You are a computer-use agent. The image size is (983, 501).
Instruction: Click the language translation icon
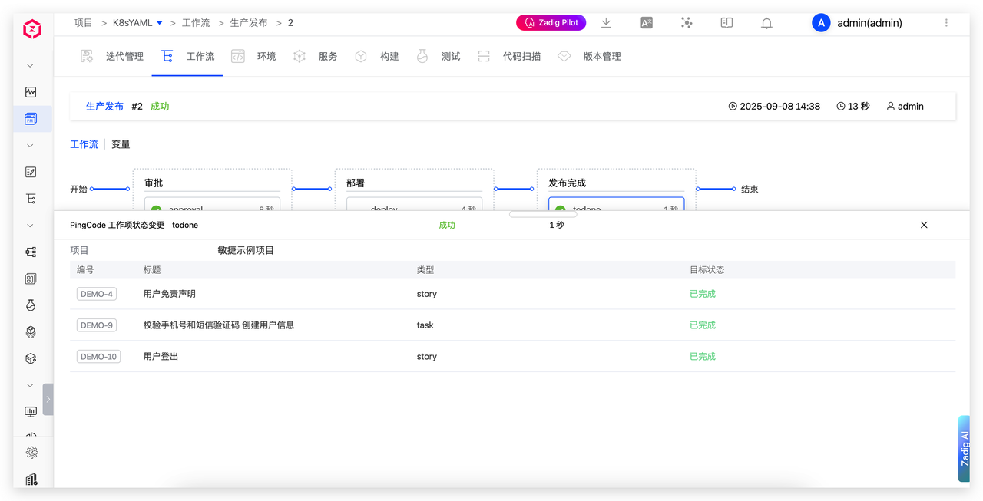point(647,23)
